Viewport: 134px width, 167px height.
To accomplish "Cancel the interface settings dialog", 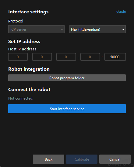I will pos(115,159).
